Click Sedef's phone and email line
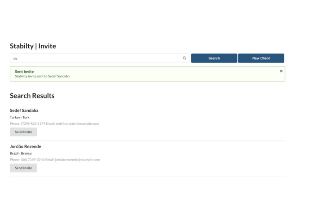This screenshot has width=312, height=221. click(54, 123)
